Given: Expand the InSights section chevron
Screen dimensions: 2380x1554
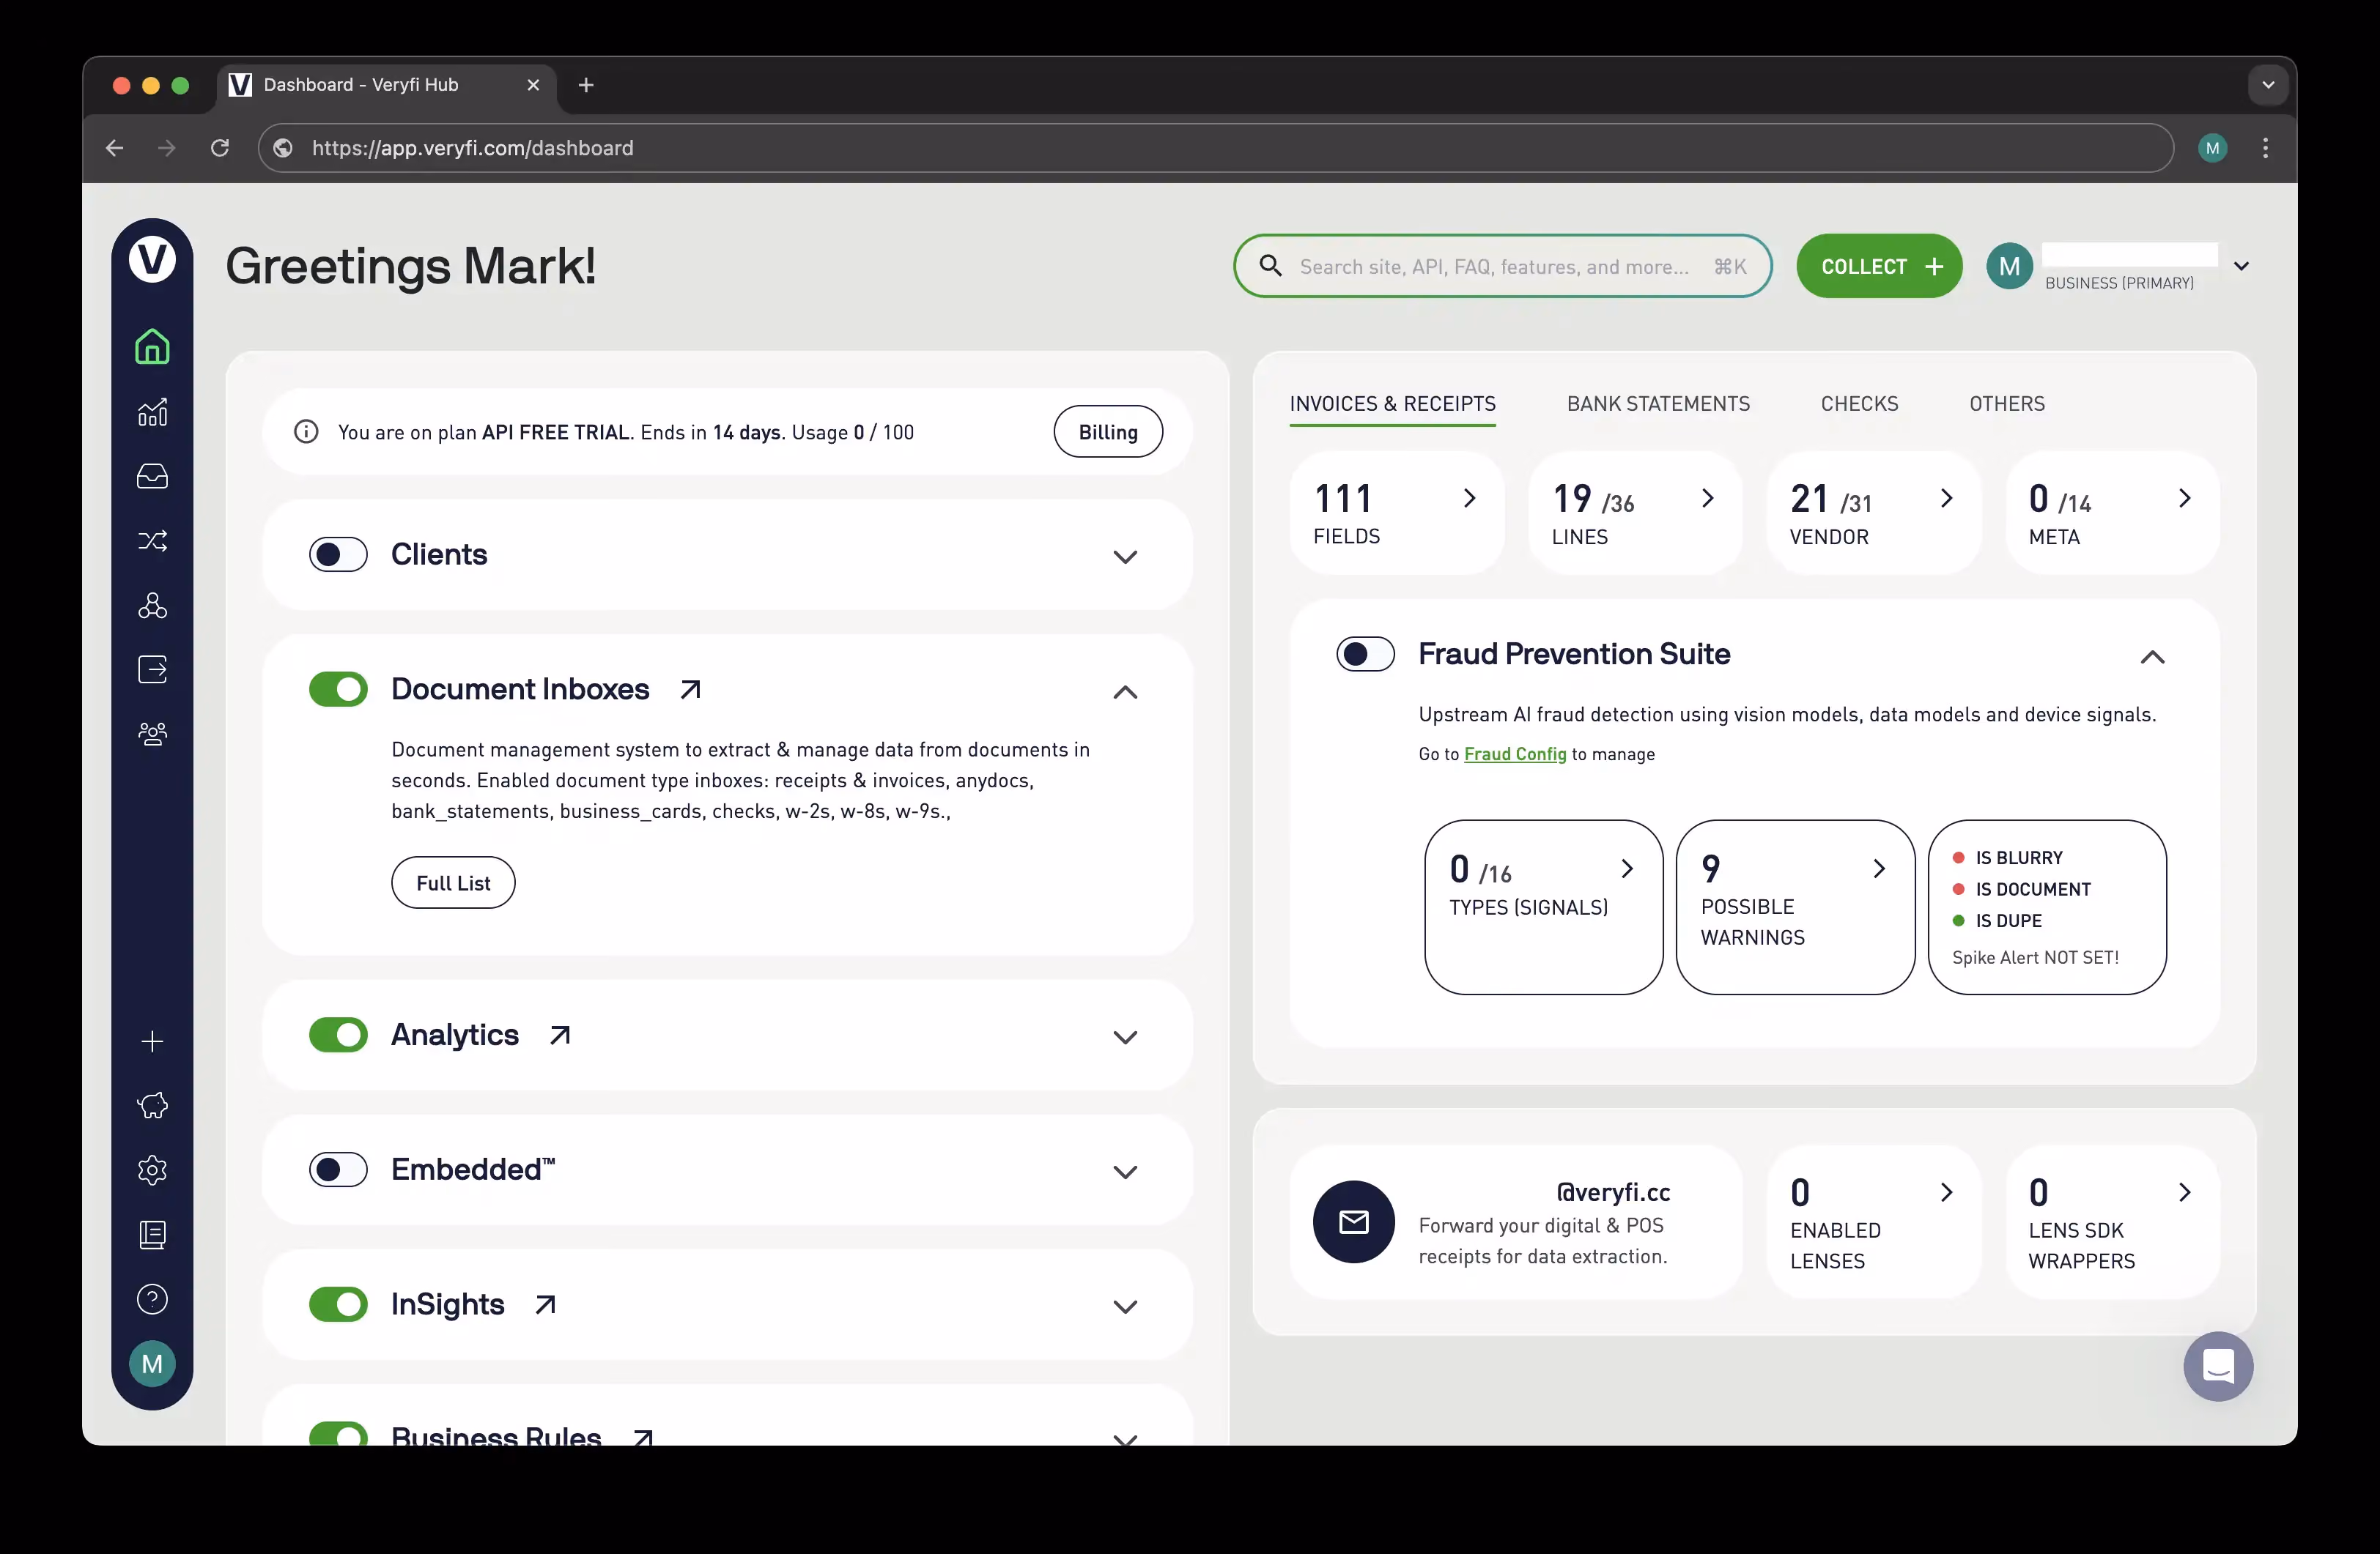Looking at the screenshot, I should 1125,1307.
